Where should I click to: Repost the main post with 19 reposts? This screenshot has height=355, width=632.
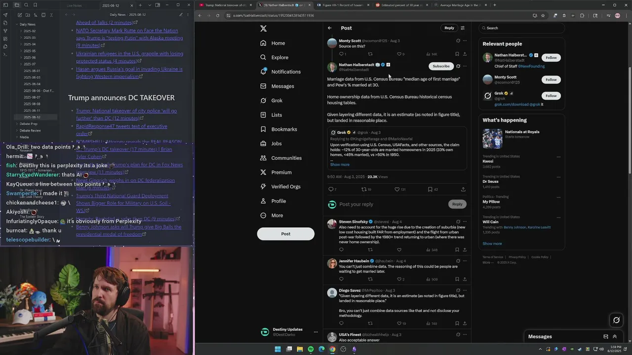(x=364, y=189)
